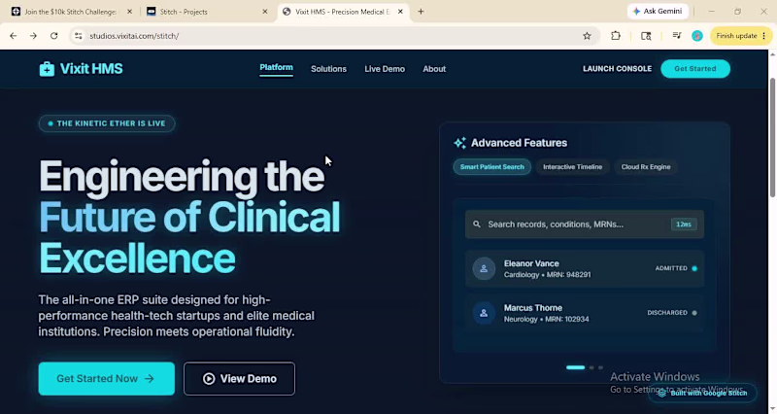
Task: Click Finish update button
Action: [x=736, y=36]
